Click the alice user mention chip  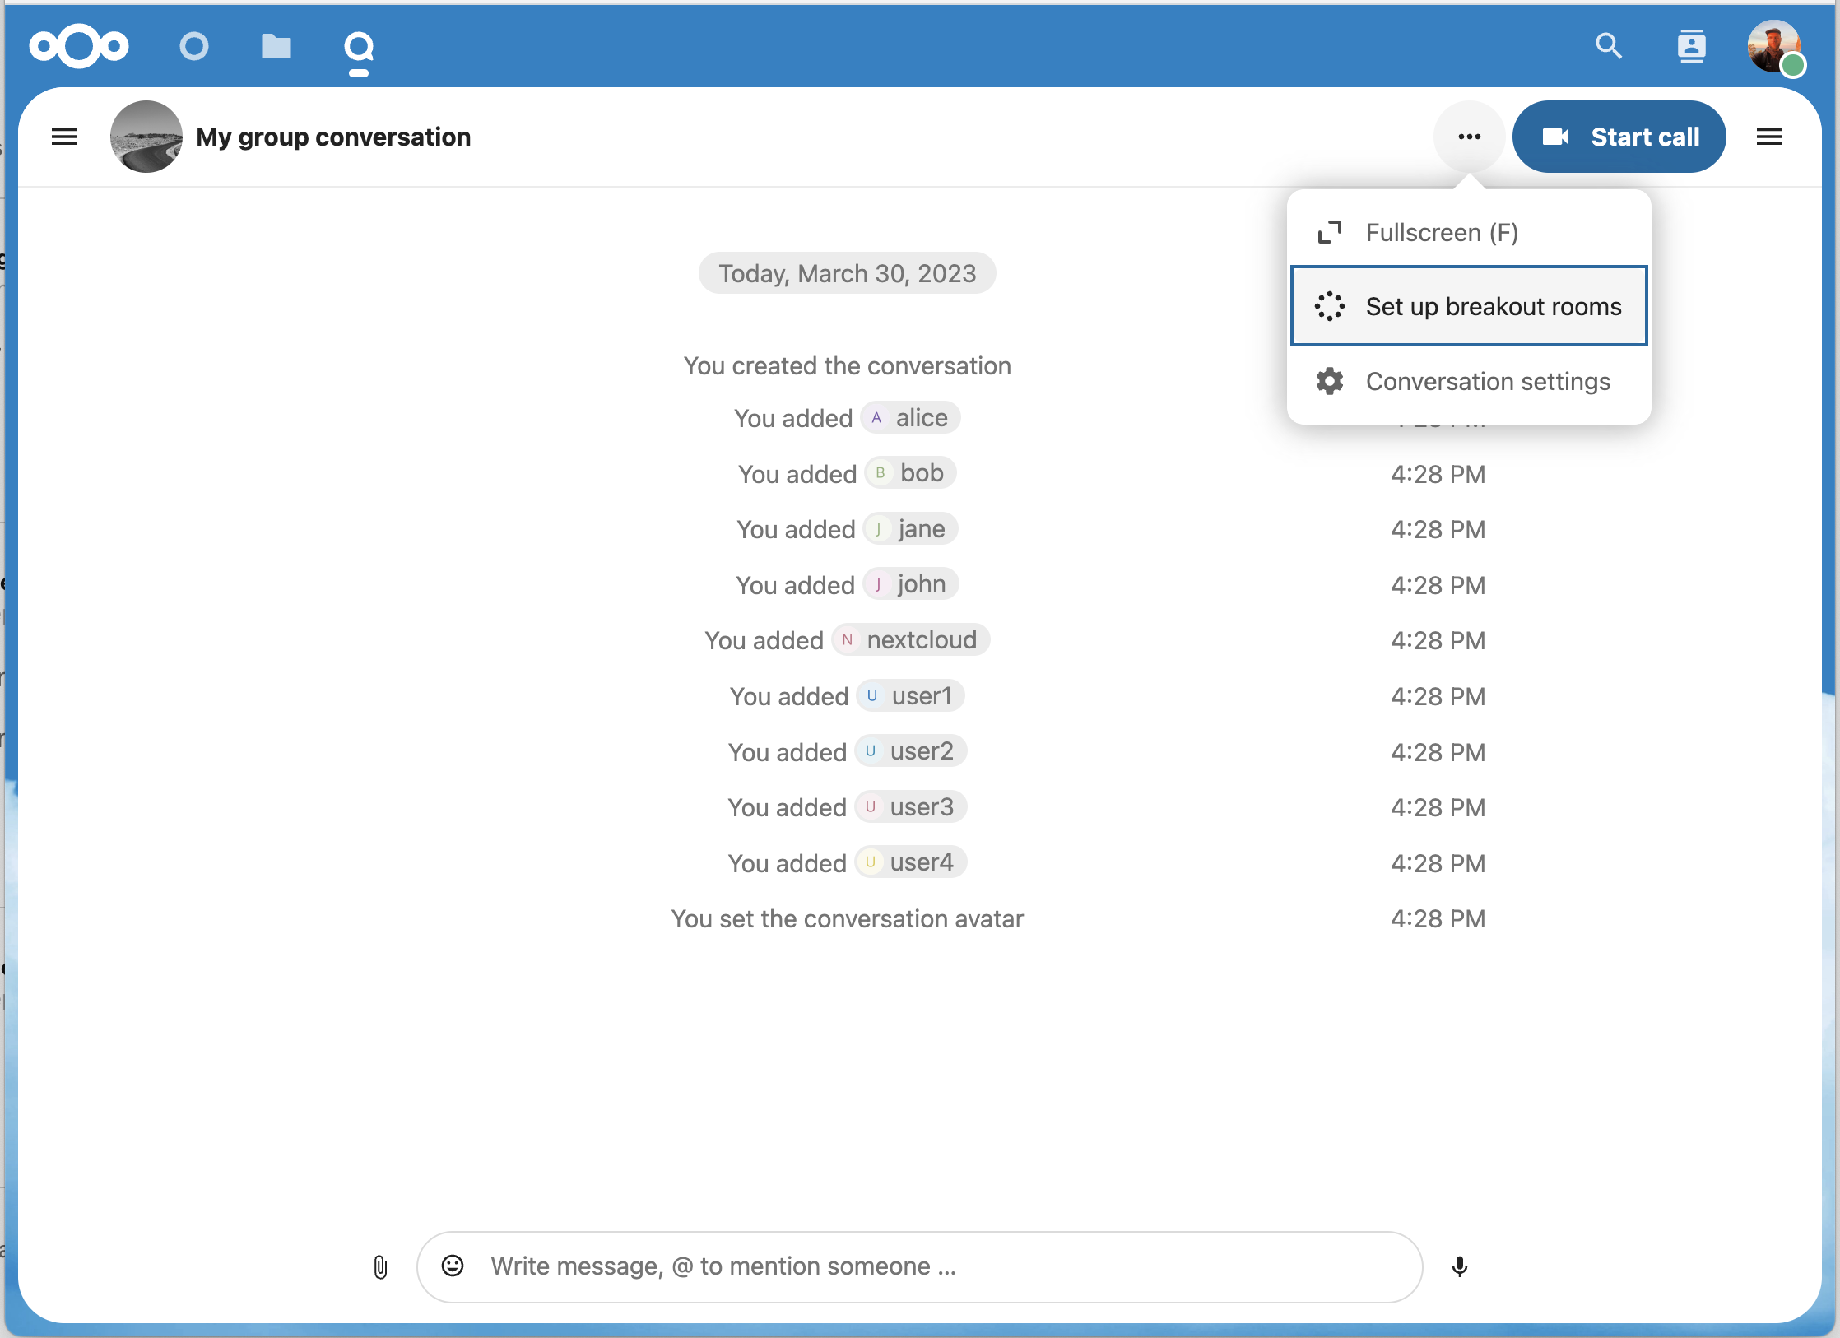(x=910, y=418)
